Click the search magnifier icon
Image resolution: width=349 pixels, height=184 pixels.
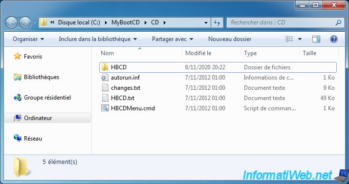click(x=338, y=22)
